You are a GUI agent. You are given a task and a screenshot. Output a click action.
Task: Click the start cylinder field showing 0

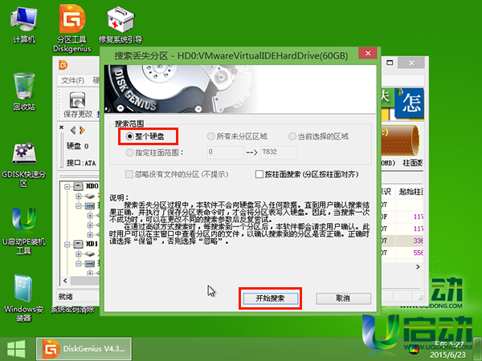[225, 152]
